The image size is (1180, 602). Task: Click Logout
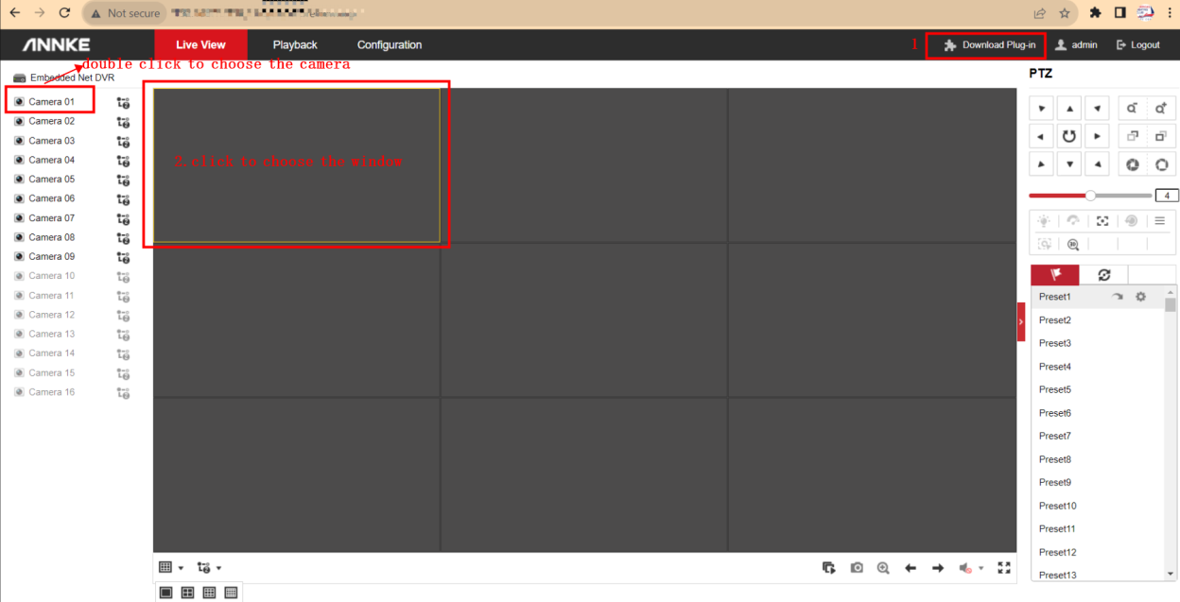click(x=1137, y=45)
